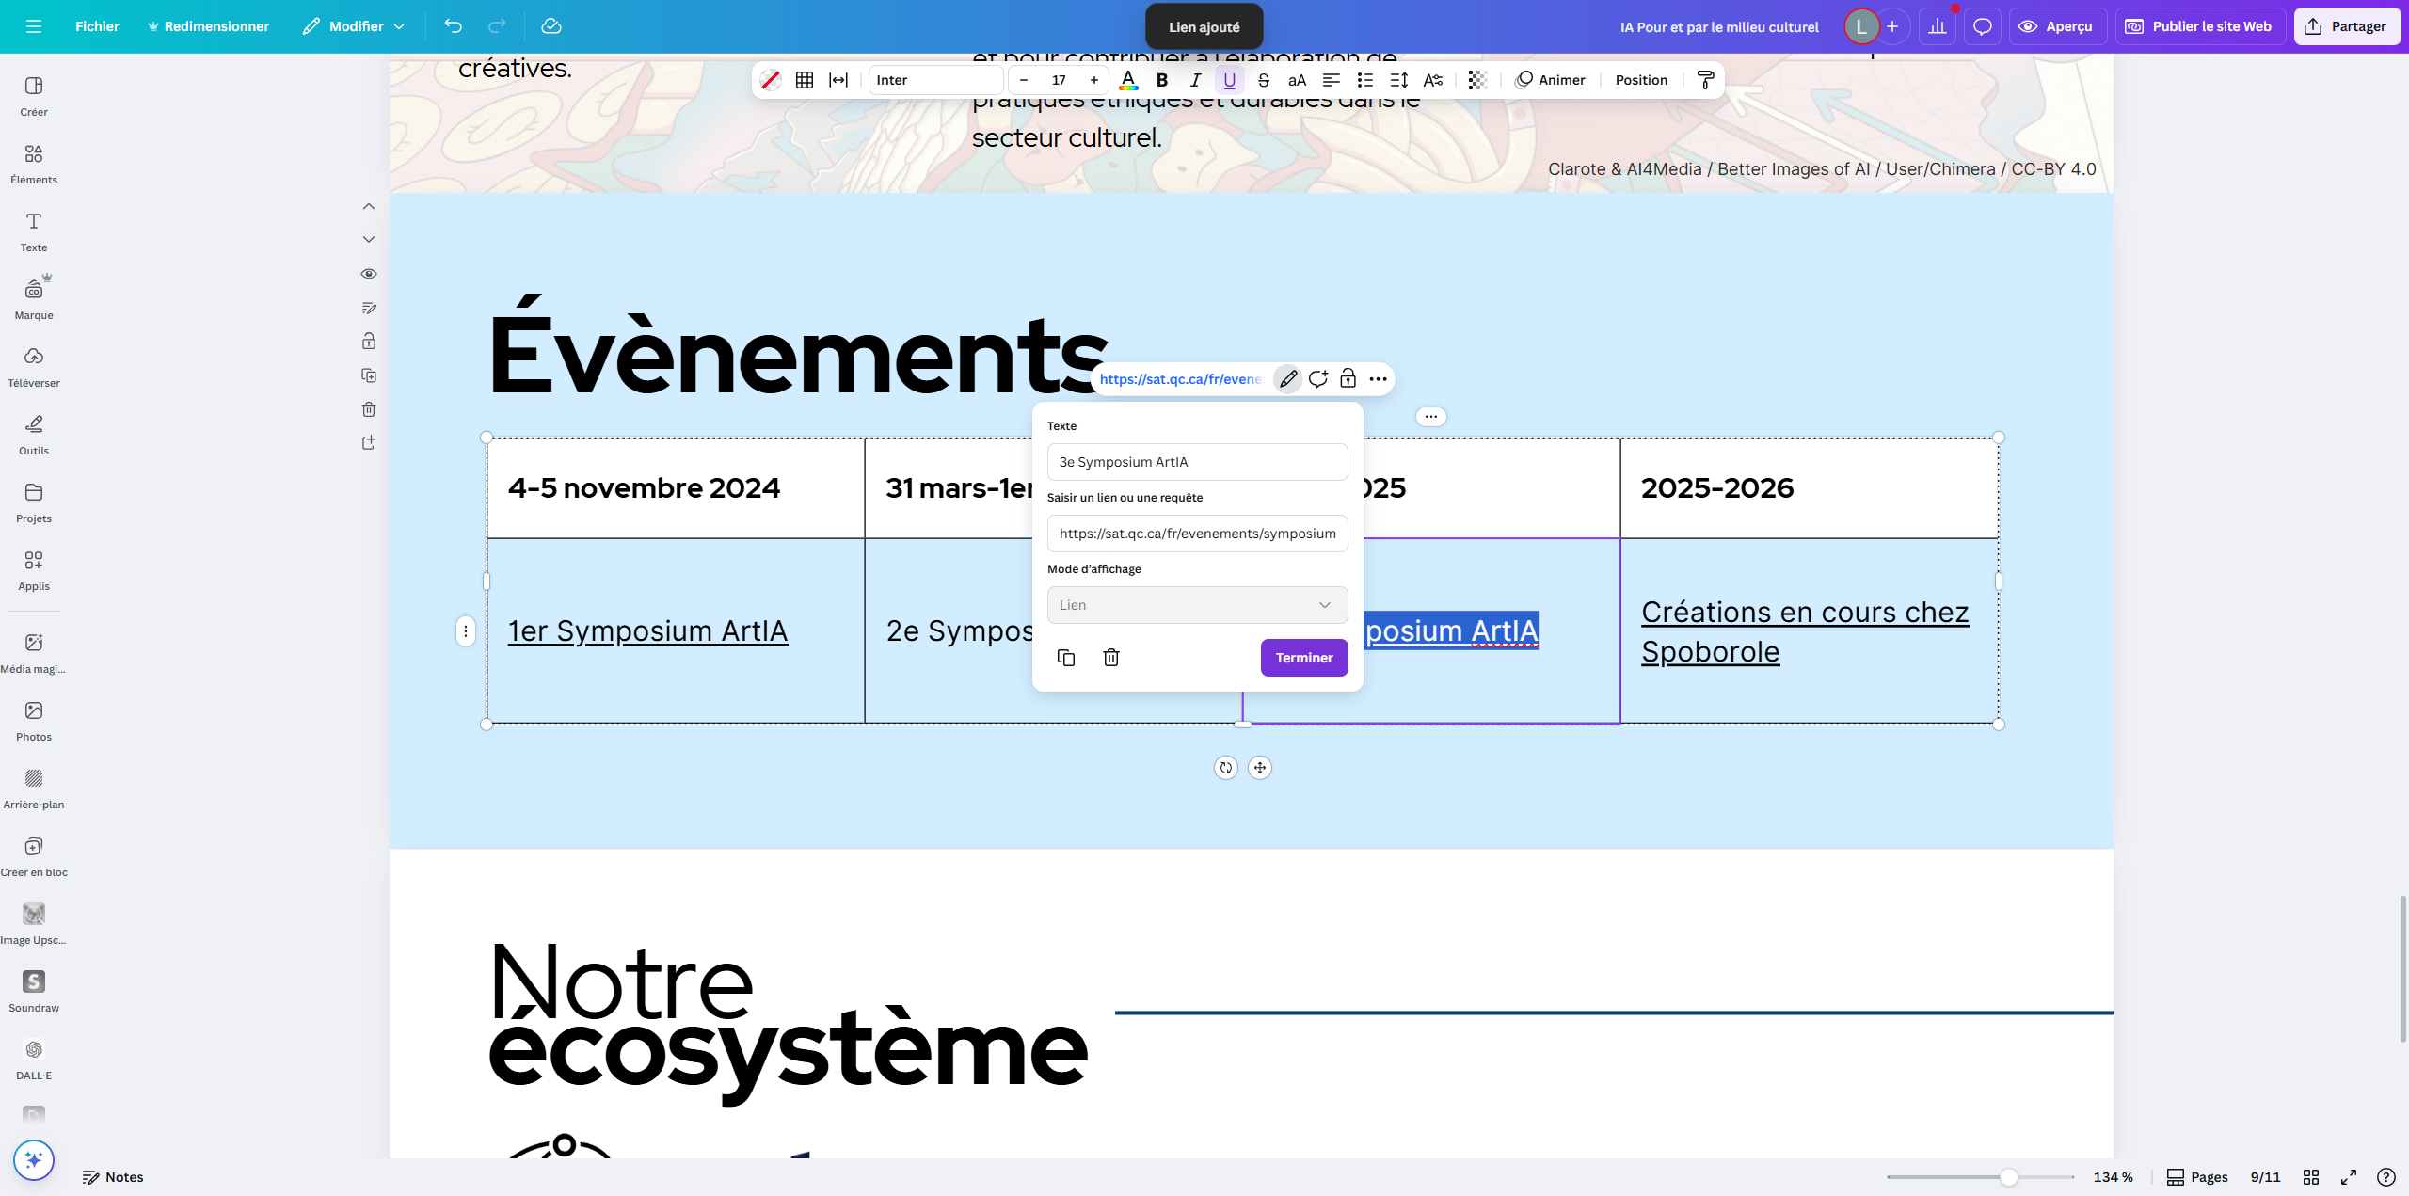The image size is (2409, 1196).
Task: Toggle bold formatting
Action: point(1161,80)
